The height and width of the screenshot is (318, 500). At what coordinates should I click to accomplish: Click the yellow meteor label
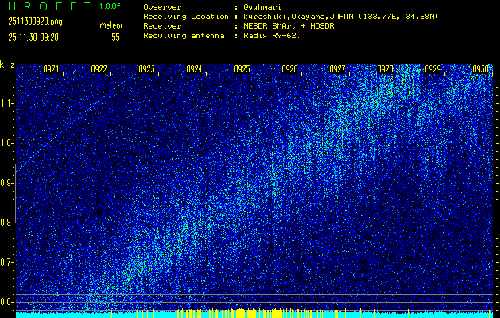click(110, 25)
